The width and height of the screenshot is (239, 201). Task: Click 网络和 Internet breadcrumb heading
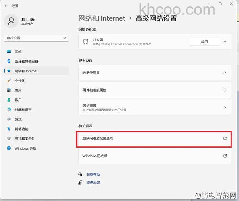pos(102,18)
